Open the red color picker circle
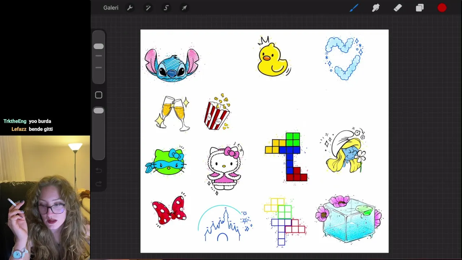This screenshot has height=260, width=462. [442, 8]
